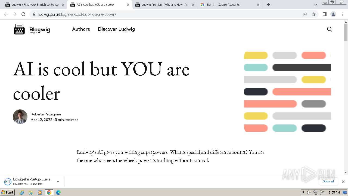Image resolution: width=348 pixels, height=196 pixels.
Task: Click the taskbar clock 5:05 AM
Action: point(334,192)
